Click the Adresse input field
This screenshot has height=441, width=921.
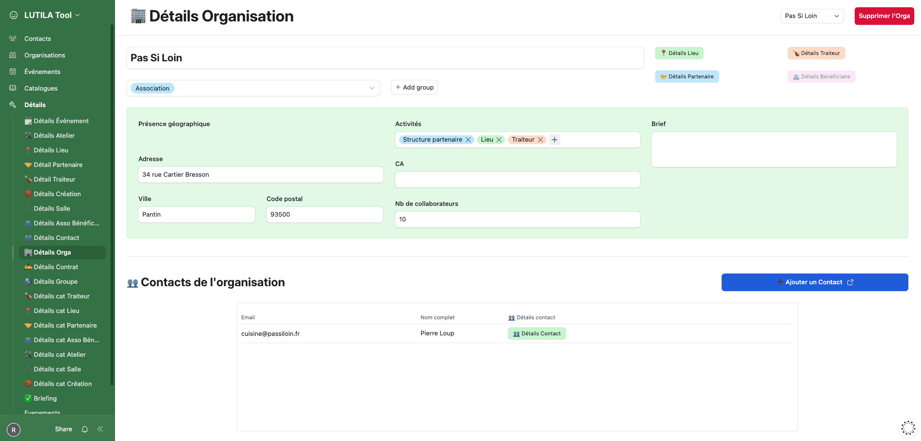tap(261, 175)
